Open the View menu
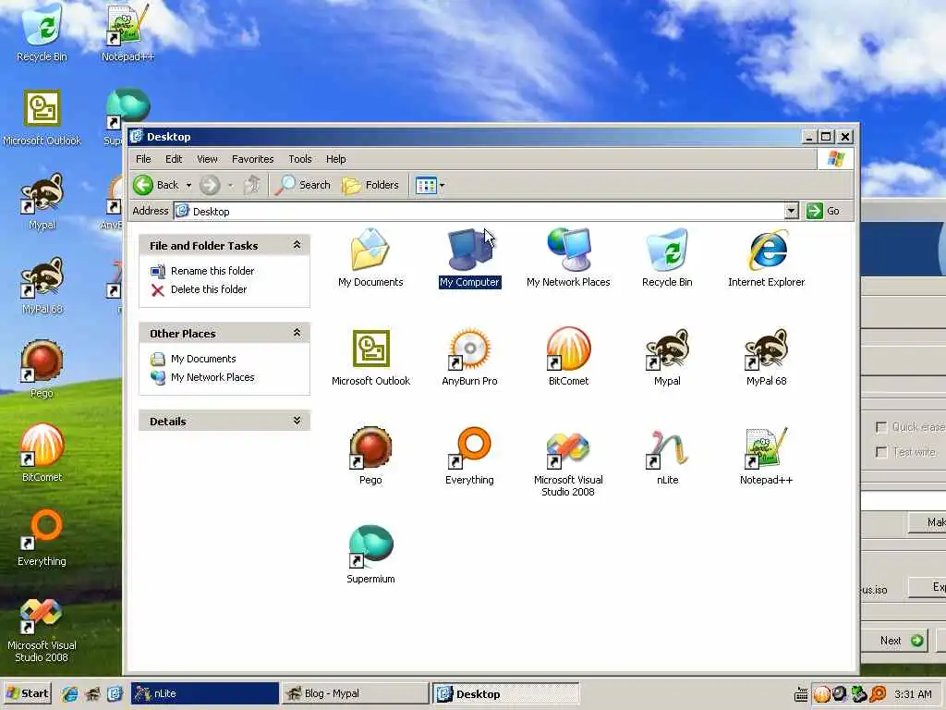The width and height of the screenshot is (946, 710). pos(207,159)
